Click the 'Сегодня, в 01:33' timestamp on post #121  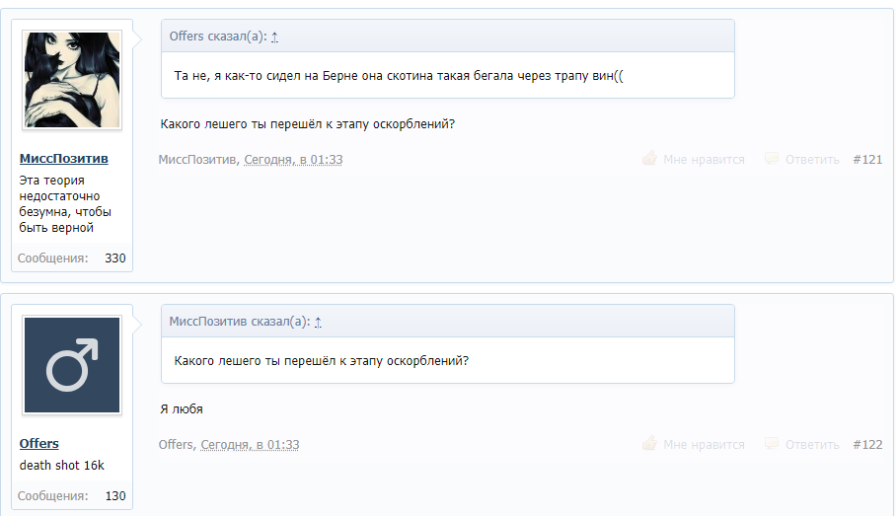[x=293, y=160]
